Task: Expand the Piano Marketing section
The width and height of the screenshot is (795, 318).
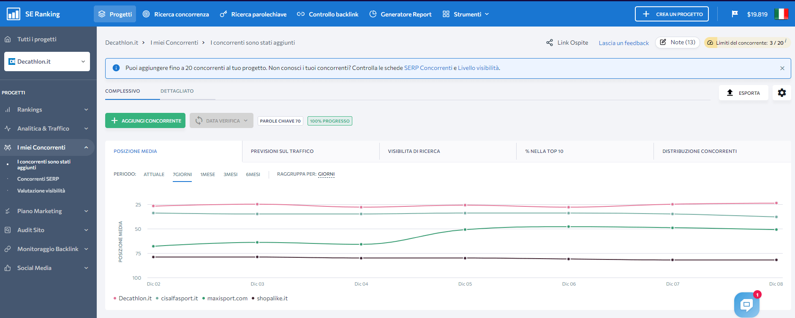Action: [86, 211]
